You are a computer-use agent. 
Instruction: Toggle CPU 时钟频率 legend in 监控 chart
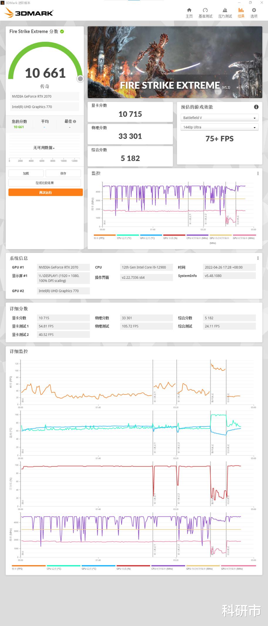(x=197, y=237)
